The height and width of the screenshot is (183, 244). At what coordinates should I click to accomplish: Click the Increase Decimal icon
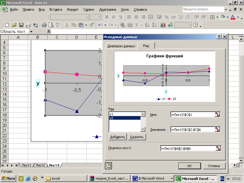[x=181, y=17]
